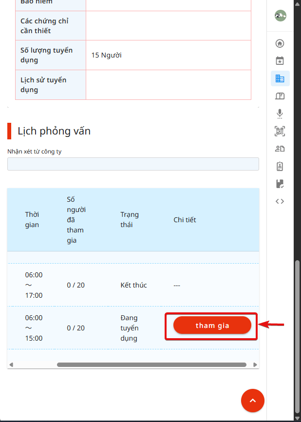This screenshot has width=301, height=422.
Task: Click the scroll-to-top chevron button
Action: click(x=253, y=401)
